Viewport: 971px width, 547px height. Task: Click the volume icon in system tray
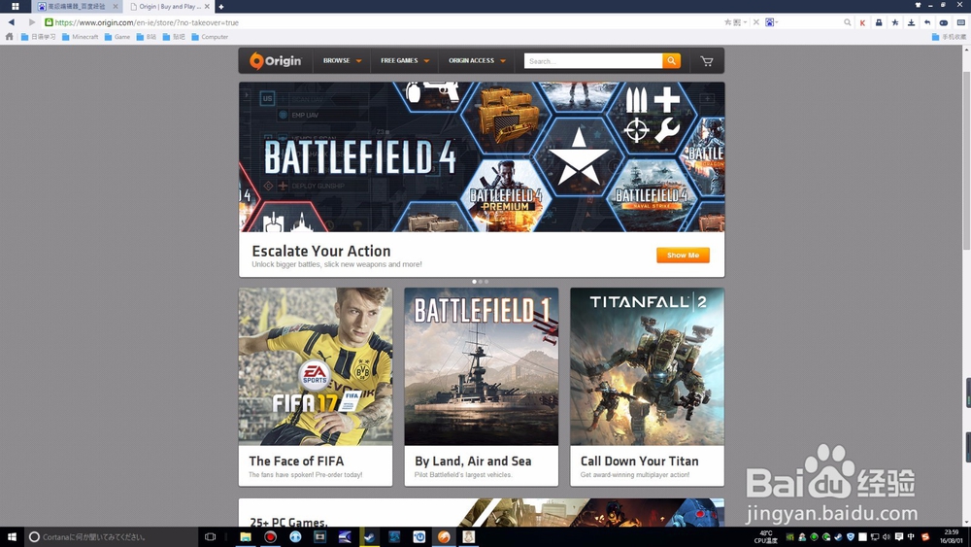pos(887,537)
